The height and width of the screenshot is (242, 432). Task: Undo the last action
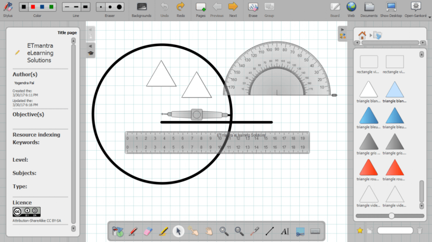click(x=164, y=9)
